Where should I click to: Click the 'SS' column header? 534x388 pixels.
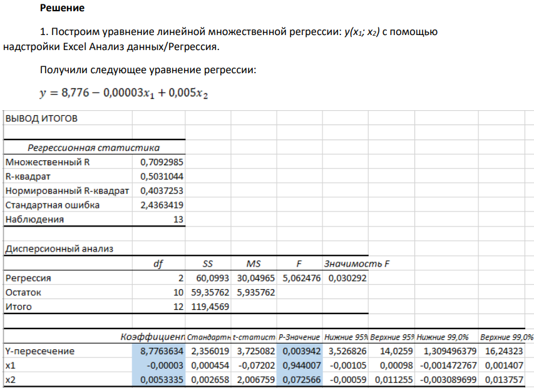[207, 263]
